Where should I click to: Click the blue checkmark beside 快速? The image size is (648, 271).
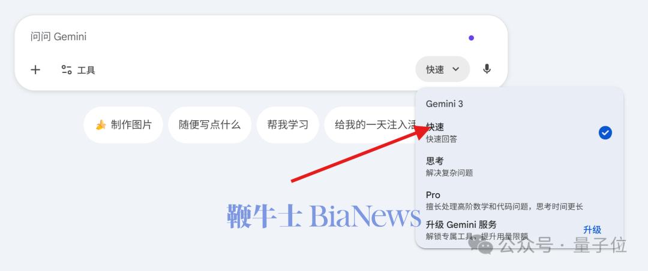605,133
